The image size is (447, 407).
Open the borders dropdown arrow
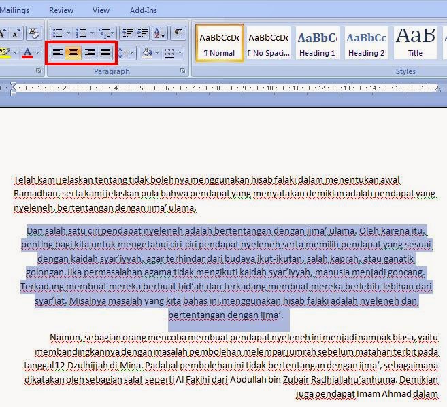click(180, 52)
